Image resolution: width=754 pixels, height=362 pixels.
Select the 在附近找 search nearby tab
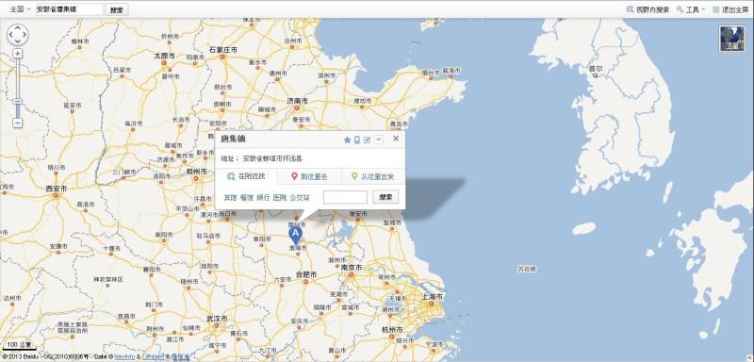point(246,176)
